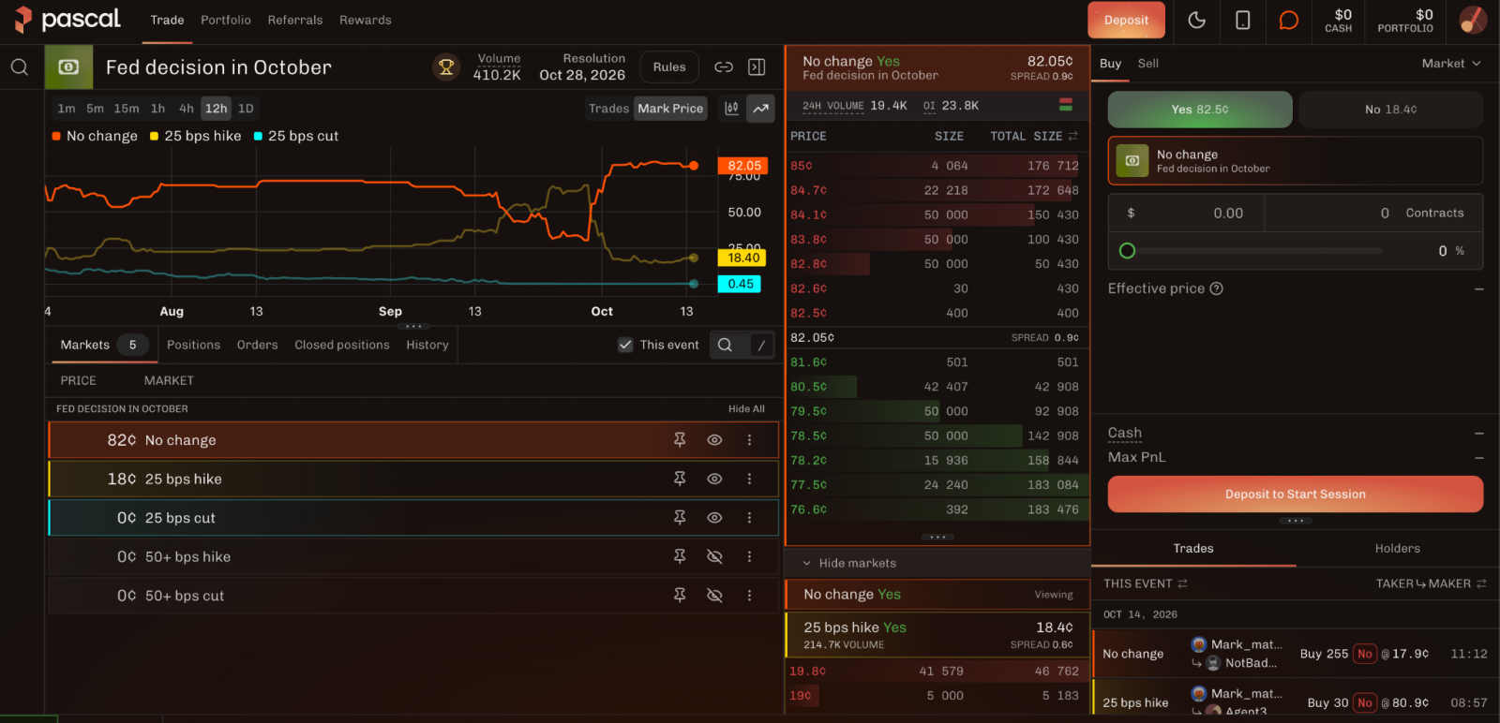Show the 50+ bps hike chart line
1500x723 pixels.
714,556
